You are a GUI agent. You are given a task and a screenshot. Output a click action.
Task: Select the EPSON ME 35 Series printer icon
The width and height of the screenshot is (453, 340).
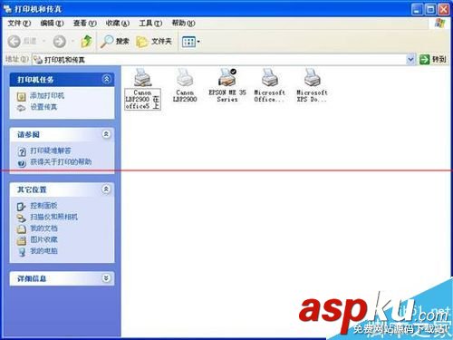[227, 78]
